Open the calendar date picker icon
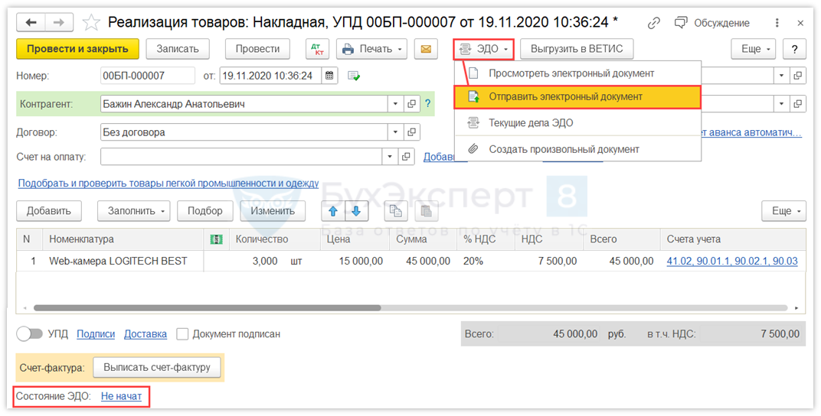 coord(329,76)
